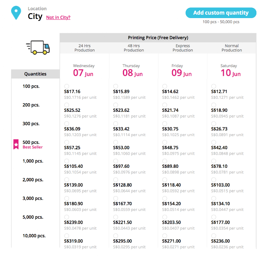Click the 500 pcs. Best Seller quantity label
Image resolution: width=263 pixels, height=257 pixels.
click(x=32, y=144)
